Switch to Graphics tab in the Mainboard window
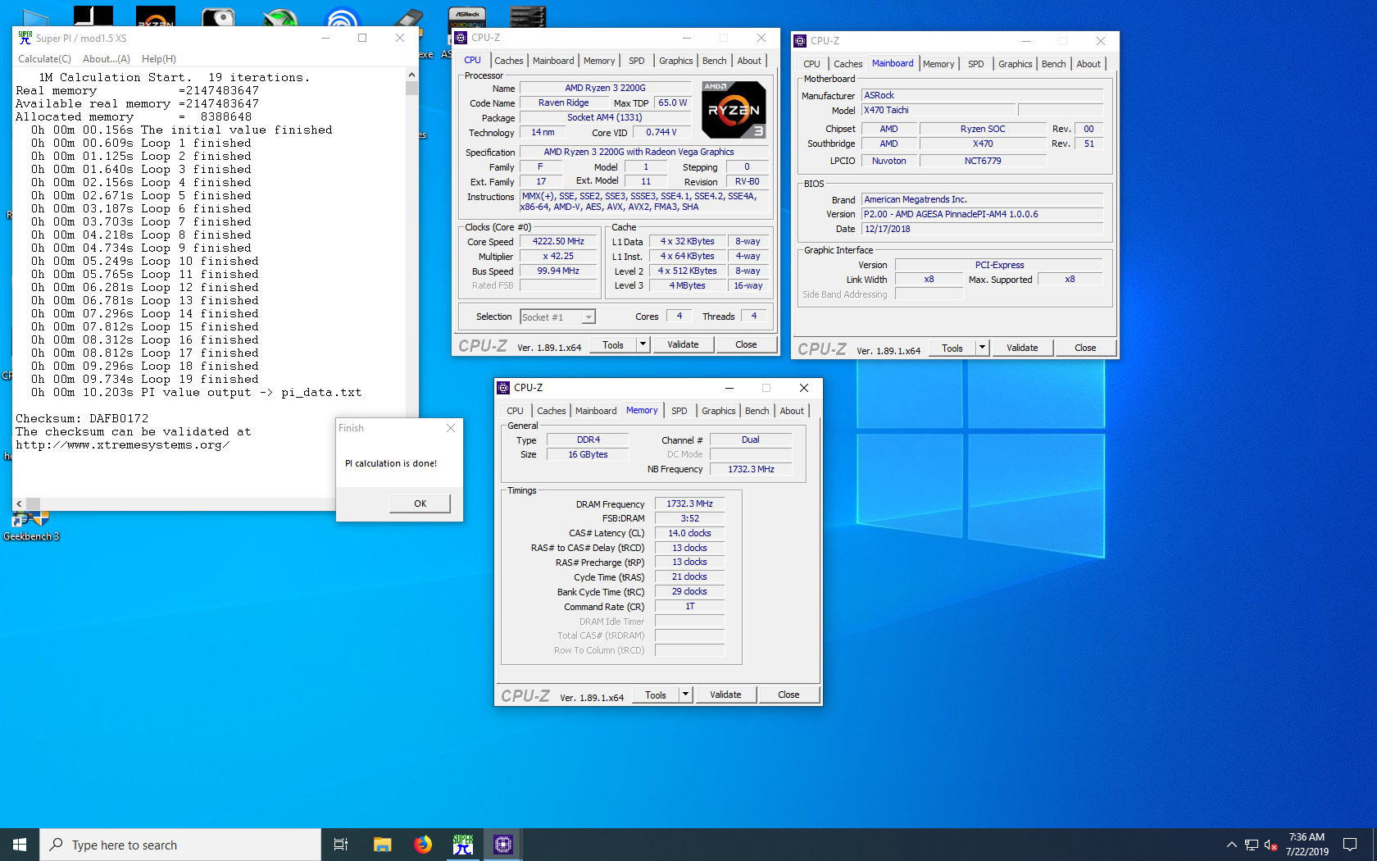The width and height of the screenshot is (1377, 861). pos(1015,64)
